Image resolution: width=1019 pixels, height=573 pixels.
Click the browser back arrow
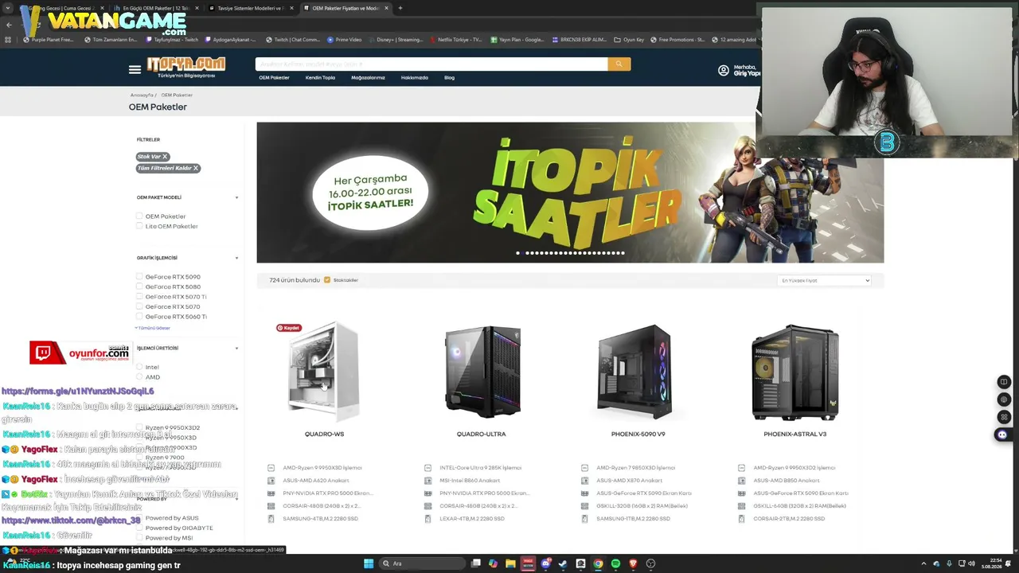(x=9, y=25)
